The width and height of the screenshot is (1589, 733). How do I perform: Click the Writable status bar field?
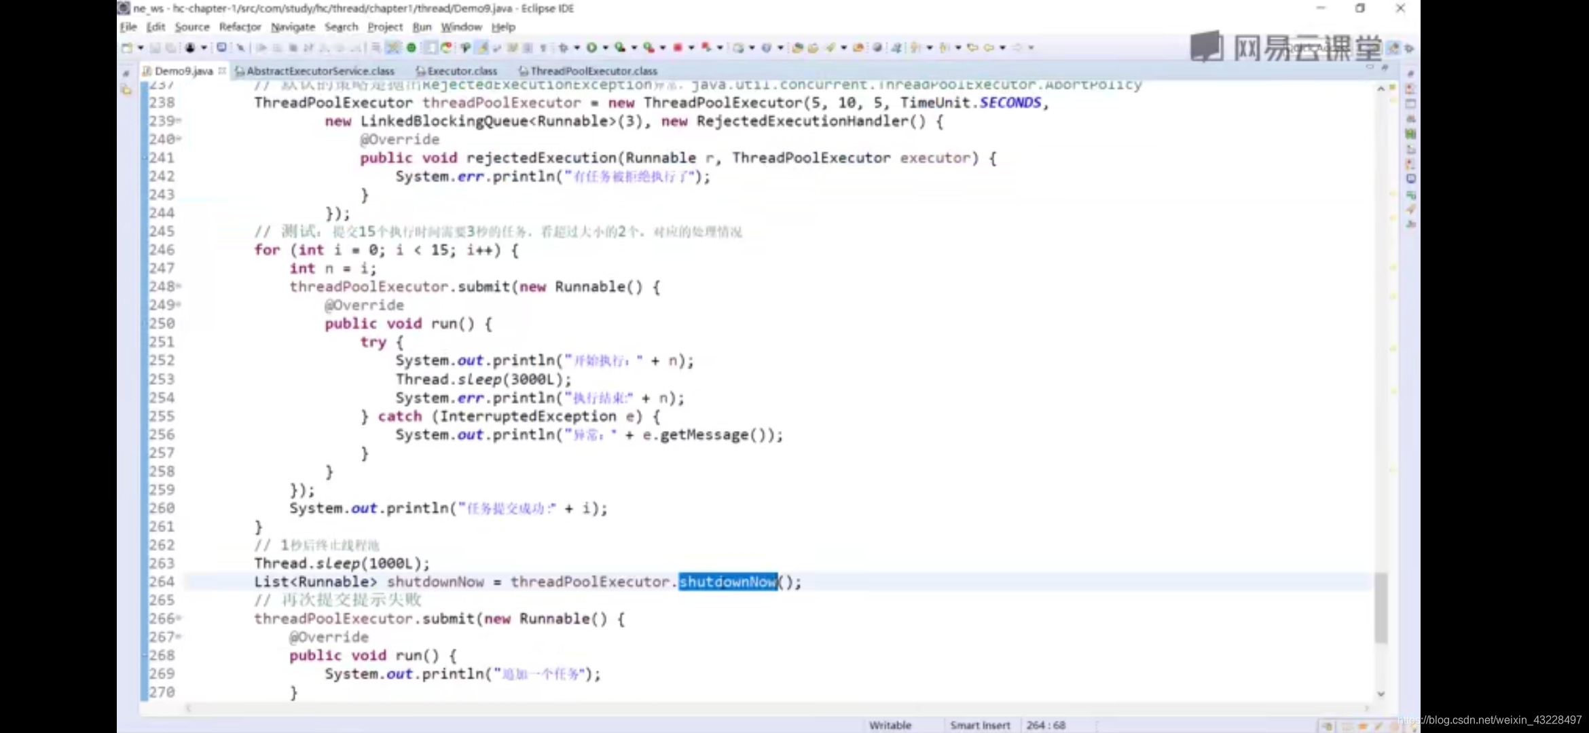(x=890, y=725)
